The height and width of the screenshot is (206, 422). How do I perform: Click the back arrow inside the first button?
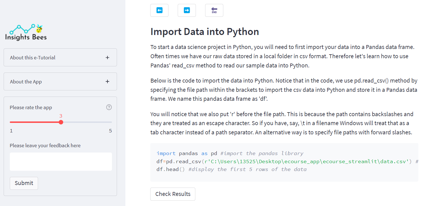(x=159, y=10)
